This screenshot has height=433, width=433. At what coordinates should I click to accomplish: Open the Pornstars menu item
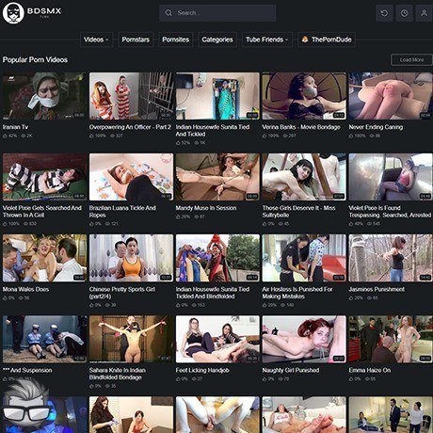pos(136,40)
